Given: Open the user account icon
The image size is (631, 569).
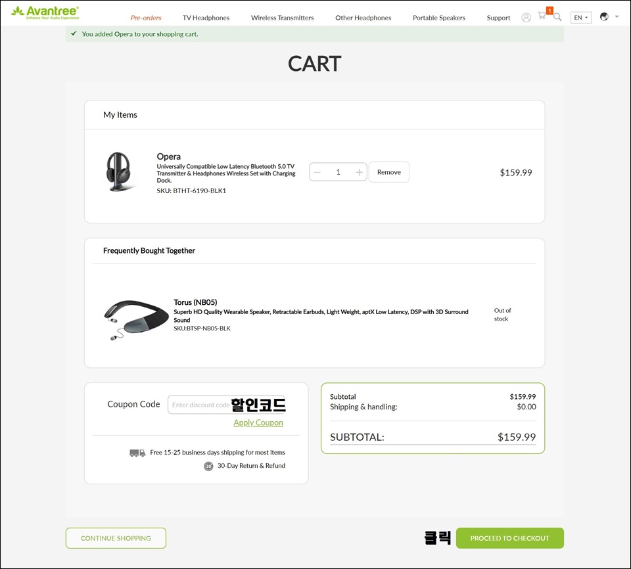Looking at the screenshot, I should coord(526,18).
